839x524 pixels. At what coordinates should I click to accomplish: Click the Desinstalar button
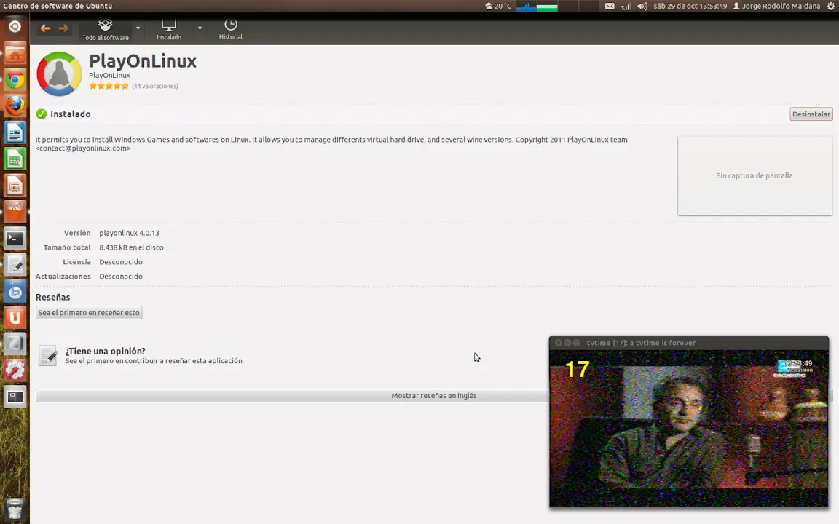coord(811,114)
